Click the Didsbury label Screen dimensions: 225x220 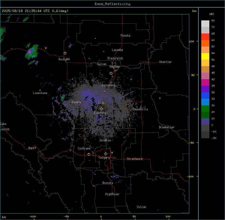100,113
